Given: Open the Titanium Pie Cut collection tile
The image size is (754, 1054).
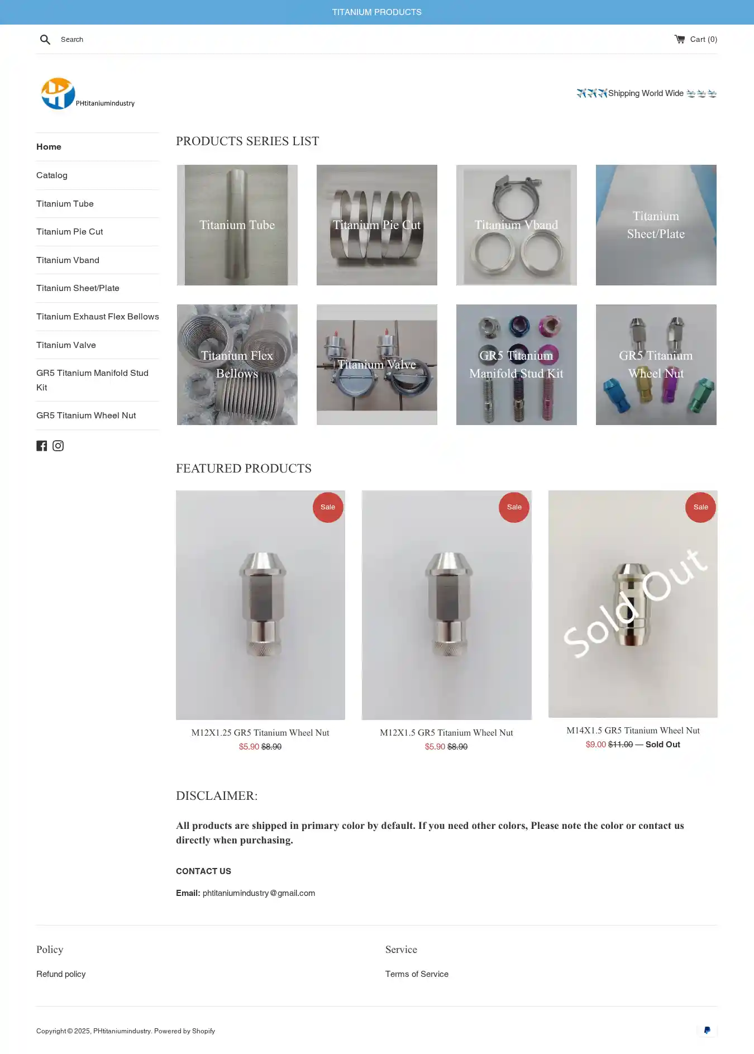Looking at the screenshot, I should (x=377, y=225).
